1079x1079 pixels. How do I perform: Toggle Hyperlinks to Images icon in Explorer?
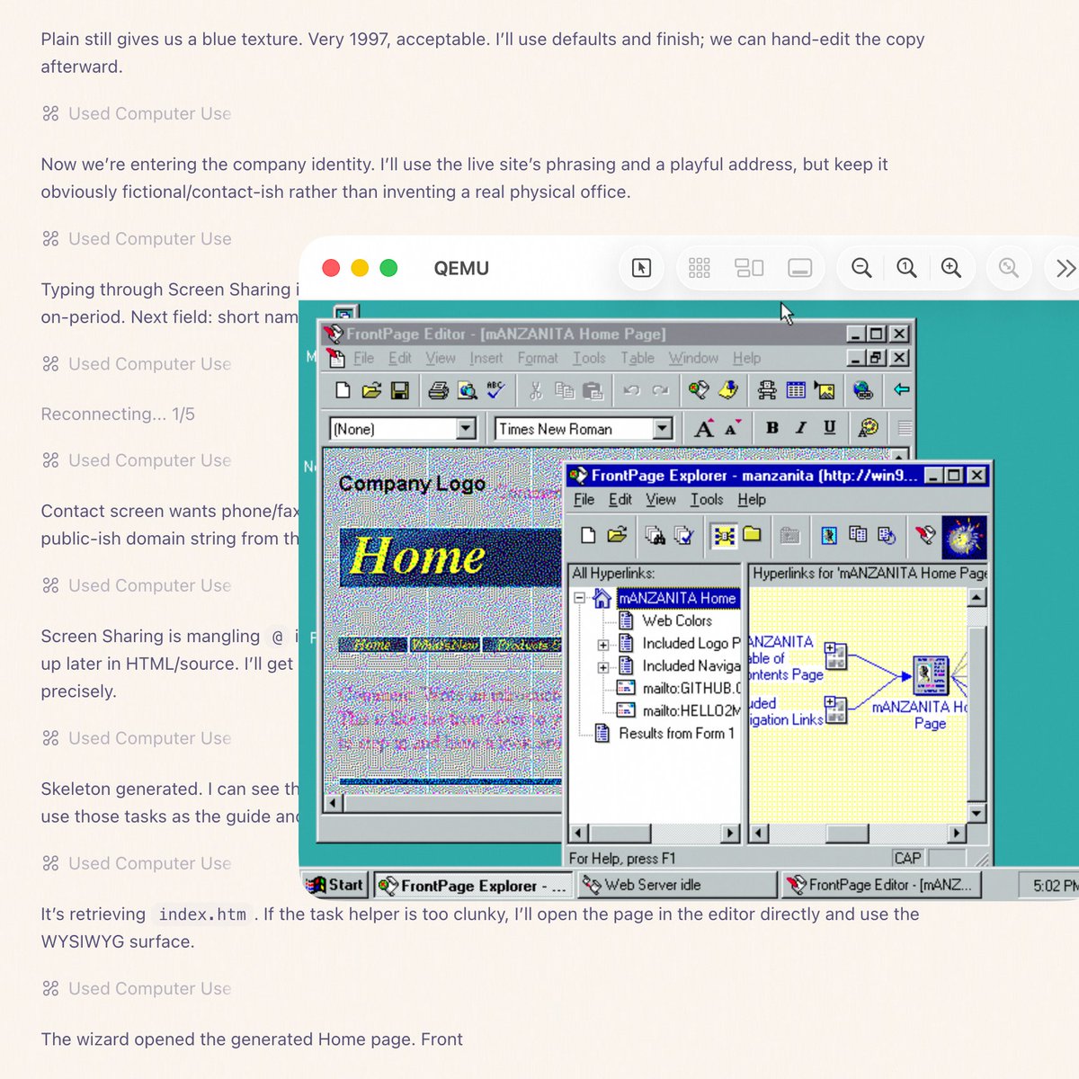pos(829,536)
